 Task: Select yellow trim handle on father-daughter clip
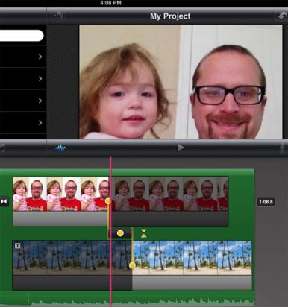(x=107, y=201)
